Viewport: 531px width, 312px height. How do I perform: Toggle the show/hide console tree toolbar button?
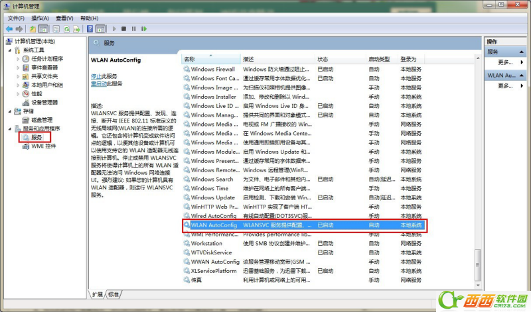pos(43,29)
